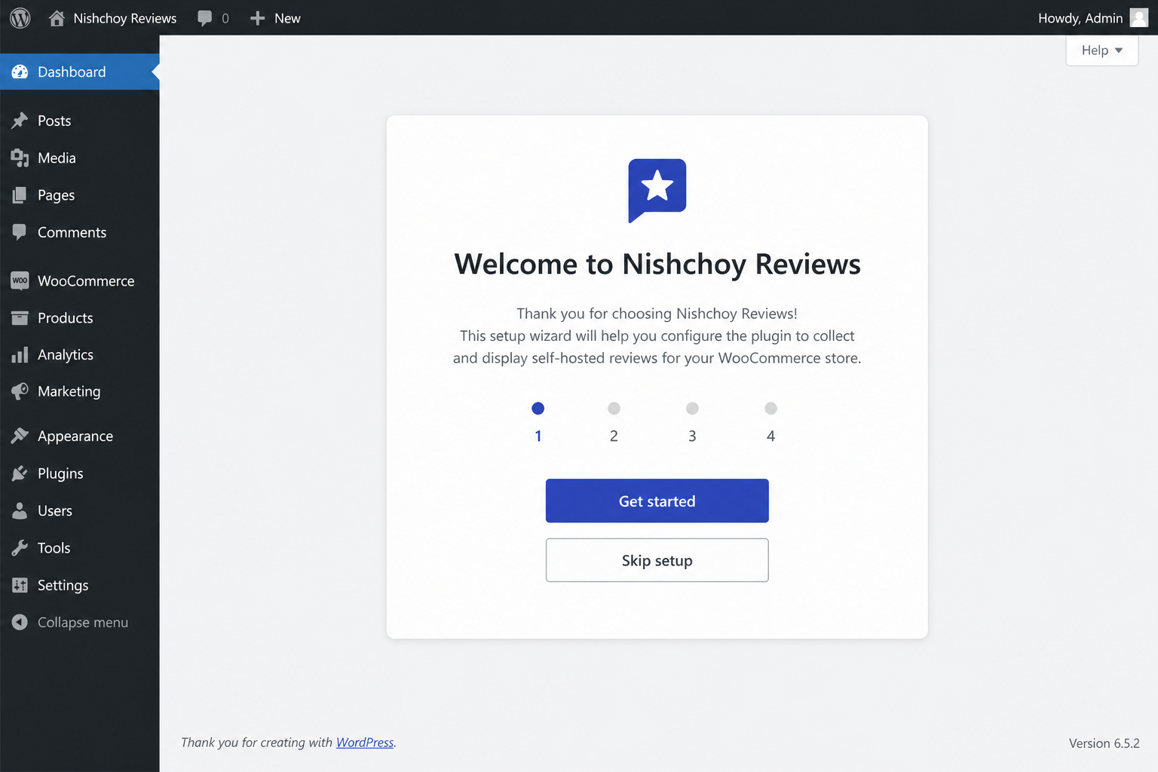Select step 3 dot in wizard progress
This screenshot has width=1158, height=772.
[692, 409]
